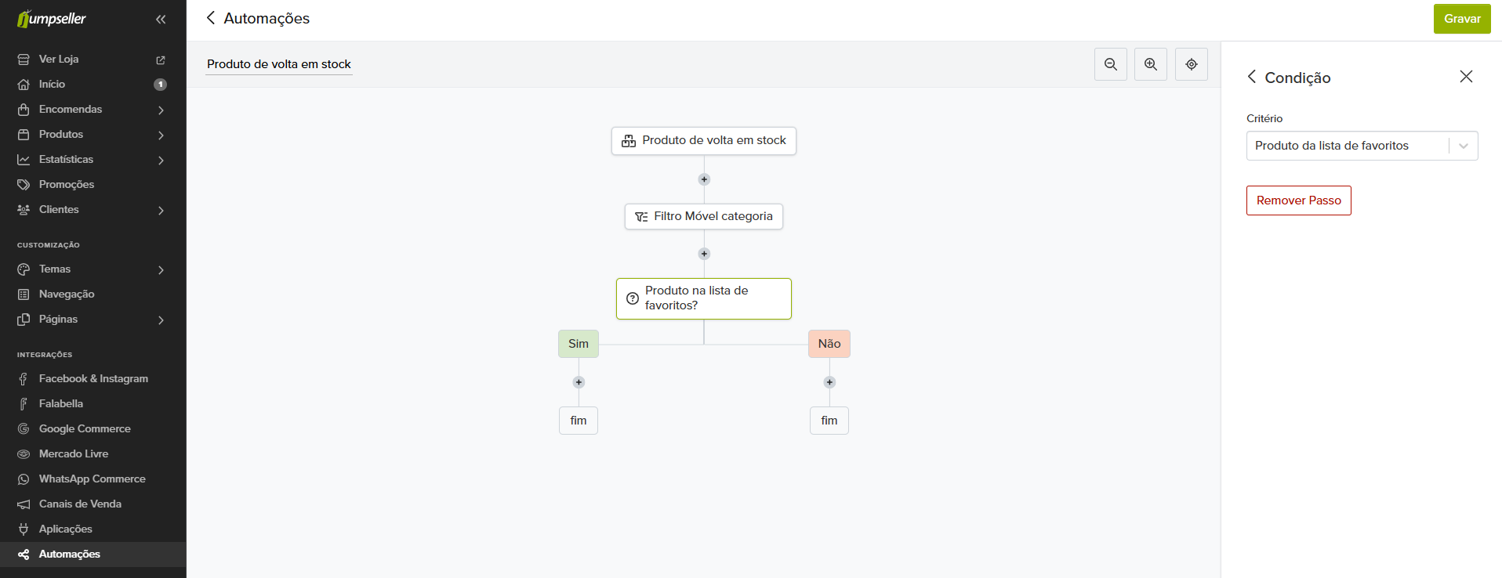Open WhatsApp Commerce integration
This screenshot has width=1502, height=578.
(x=93, y=479)
